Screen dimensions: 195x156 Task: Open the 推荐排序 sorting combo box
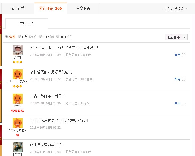[x=176, y=37]
